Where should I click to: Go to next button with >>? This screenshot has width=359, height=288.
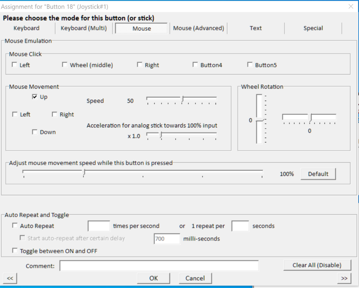click(x=344, y=278)
